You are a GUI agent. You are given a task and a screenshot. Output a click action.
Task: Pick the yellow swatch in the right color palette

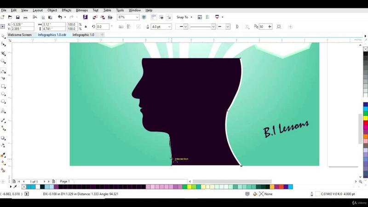365,118
